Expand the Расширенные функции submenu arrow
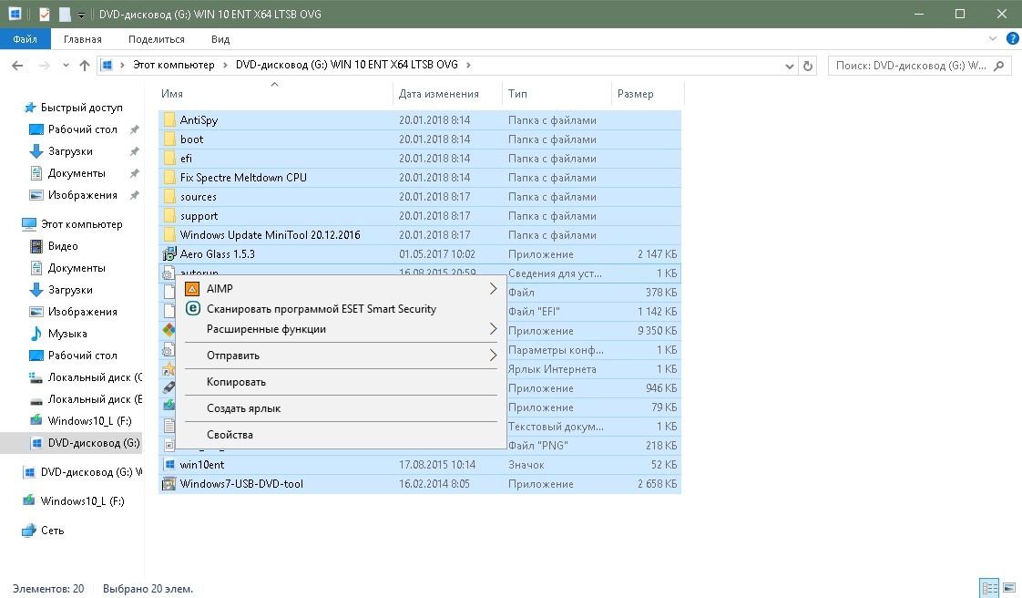 click(494, 329)
